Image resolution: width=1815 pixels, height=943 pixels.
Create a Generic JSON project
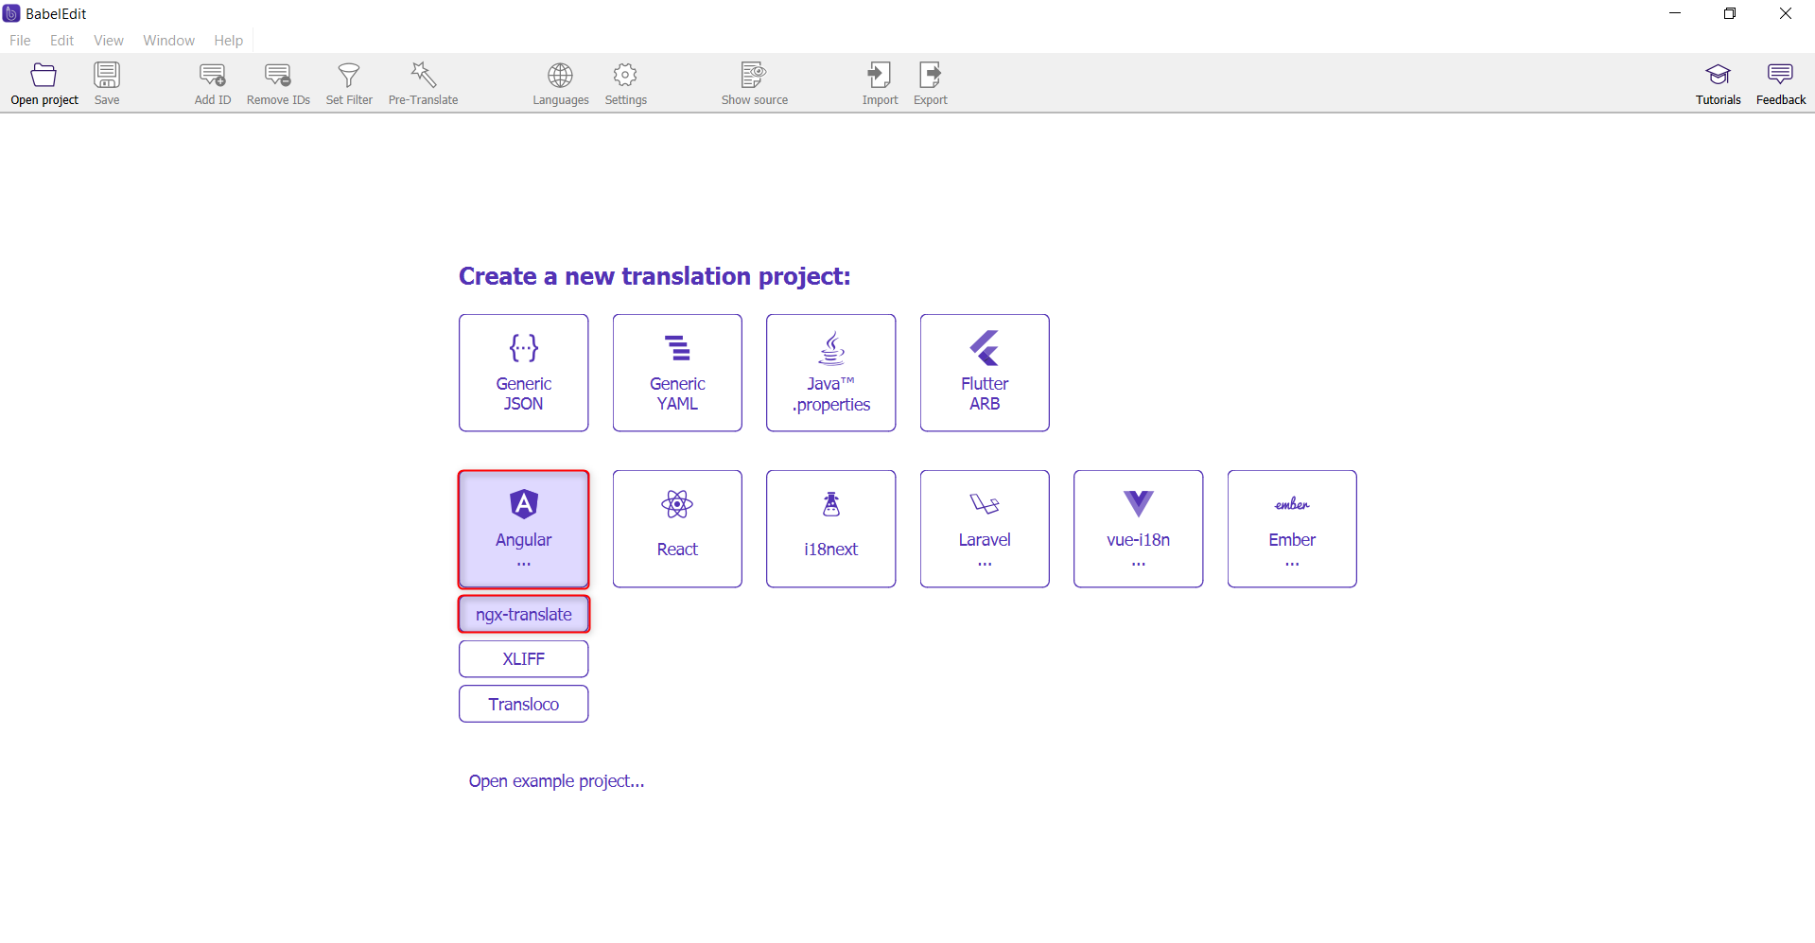(x=524, y=373)
